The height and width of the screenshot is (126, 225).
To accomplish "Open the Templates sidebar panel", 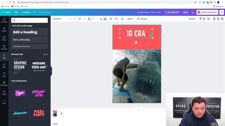I will pos(4,20).
